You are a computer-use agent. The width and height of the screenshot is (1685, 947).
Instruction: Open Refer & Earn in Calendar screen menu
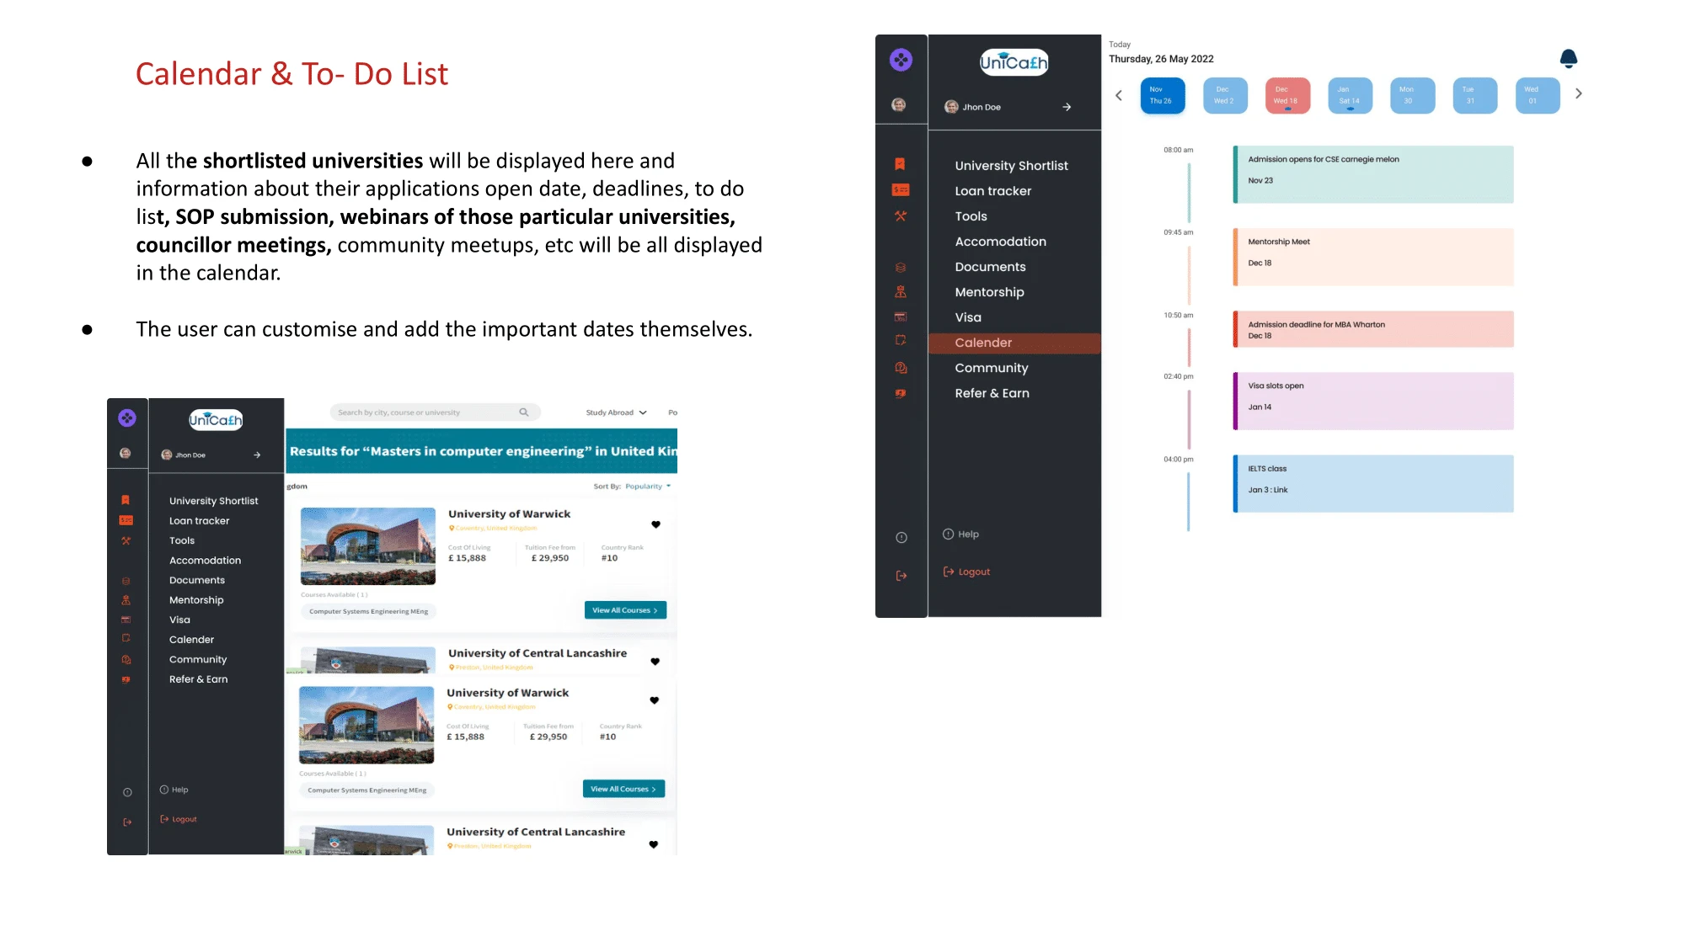click(992, 393)
